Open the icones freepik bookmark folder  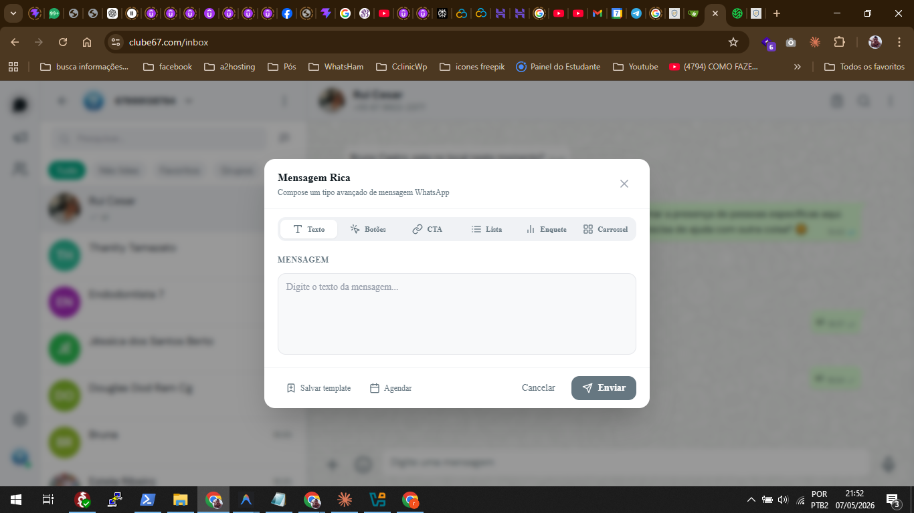[472, 67]
